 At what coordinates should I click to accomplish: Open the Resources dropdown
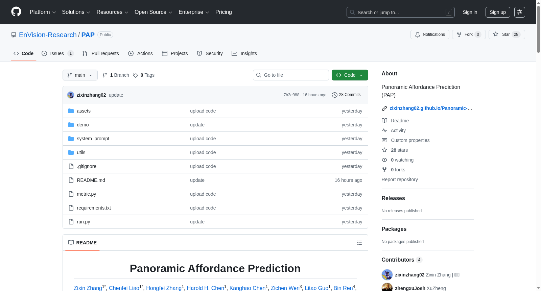[x=112, y=12]
